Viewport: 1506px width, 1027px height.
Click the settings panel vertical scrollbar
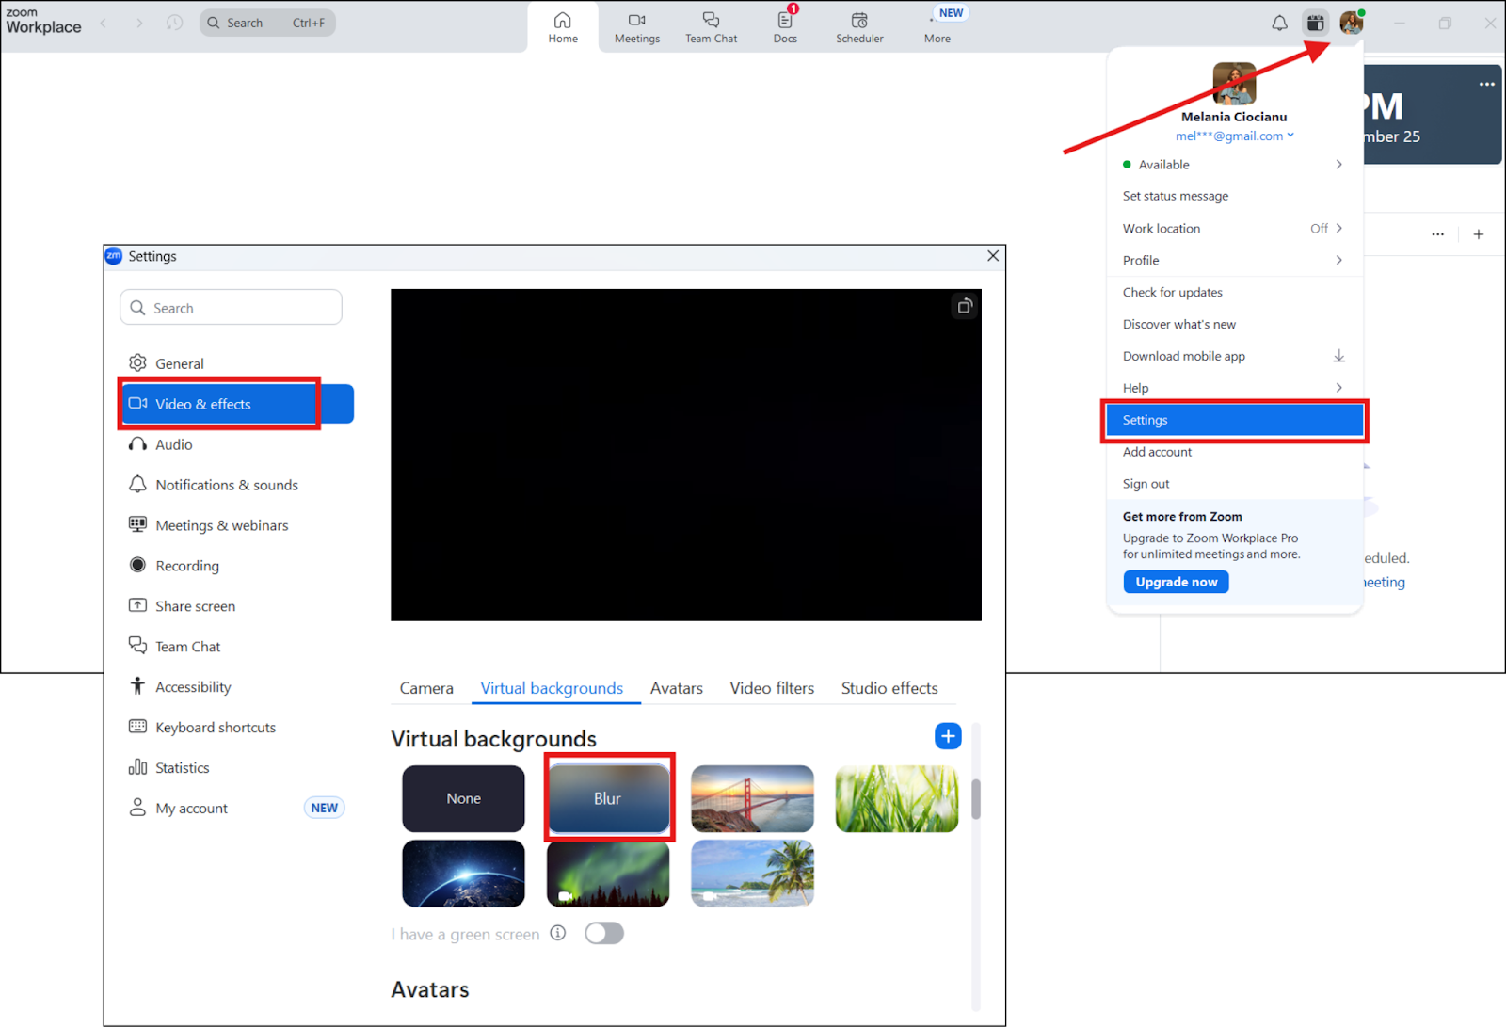coord(976,799)
